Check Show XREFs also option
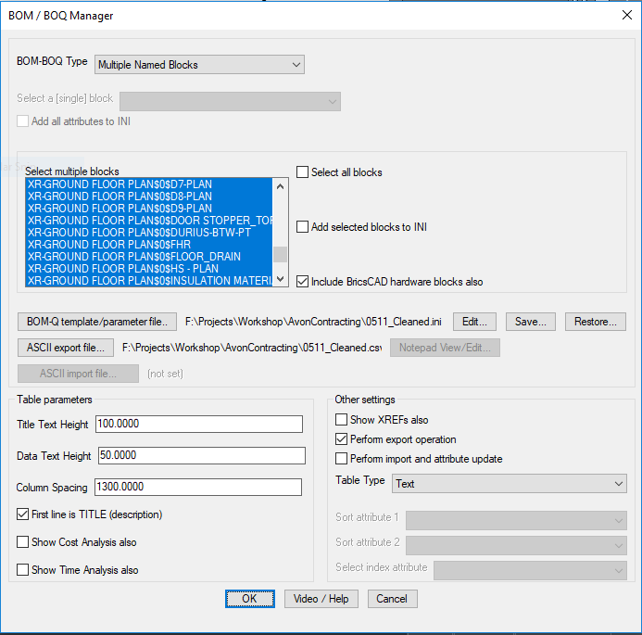This screenshot has width=642, height=635. (x=342, y=420)
